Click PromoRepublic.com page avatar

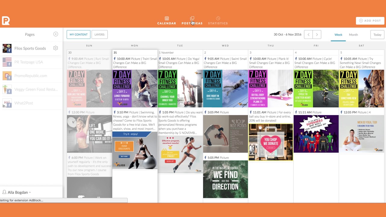[x=7, y=76]
